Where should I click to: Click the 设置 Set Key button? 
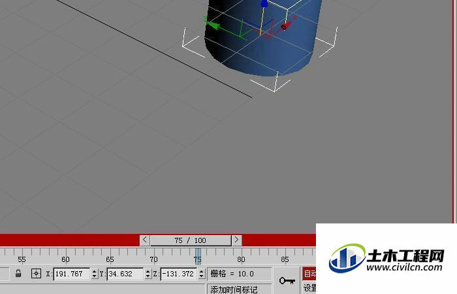coord(309,288)
